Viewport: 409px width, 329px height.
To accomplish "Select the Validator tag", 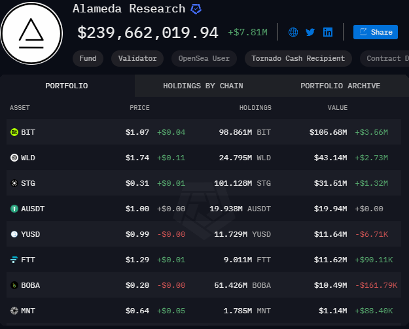I will pos(137,58).
